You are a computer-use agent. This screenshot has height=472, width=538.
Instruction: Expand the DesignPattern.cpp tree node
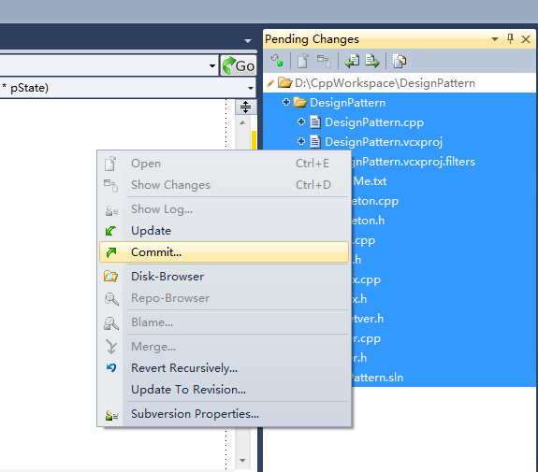(301, 122)
